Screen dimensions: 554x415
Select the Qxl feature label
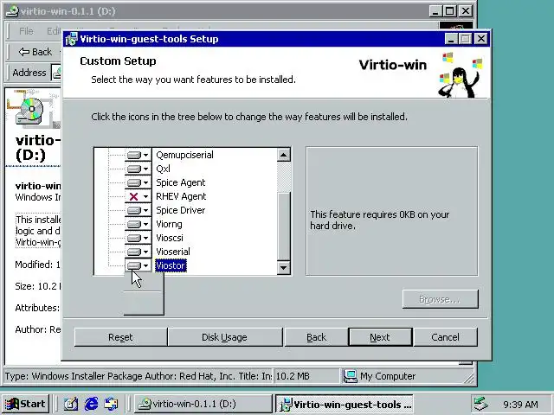coord(163,169)
